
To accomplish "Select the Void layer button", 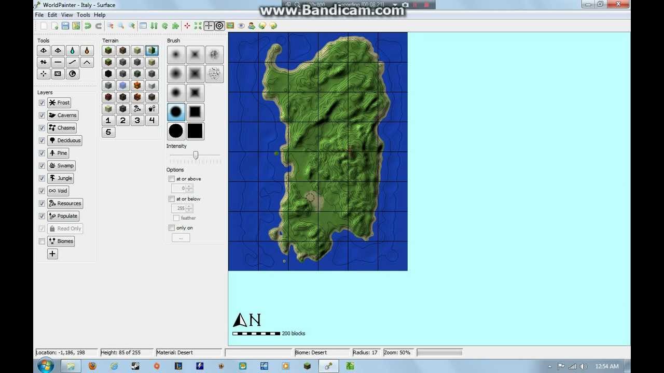I will pos(58,191).
